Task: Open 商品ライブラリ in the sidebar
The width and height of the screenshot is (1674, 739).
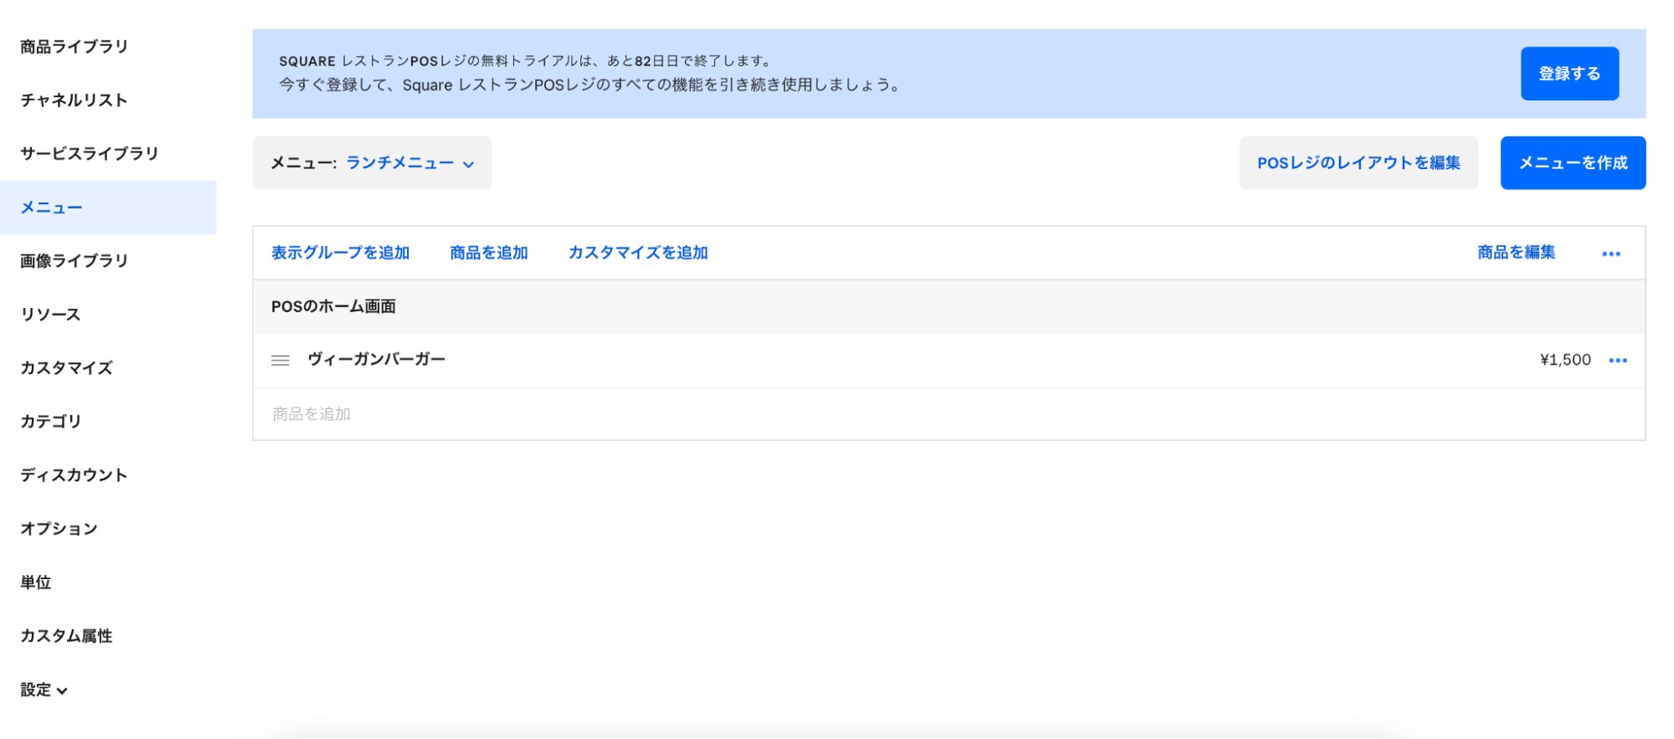Action: tap(74, 47)
